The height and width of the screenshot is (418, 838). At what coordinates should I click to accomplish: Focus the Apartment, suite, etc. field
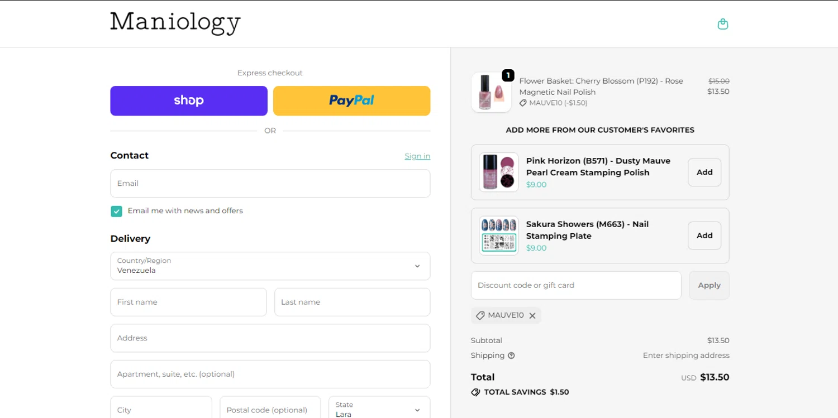(270, 374)
